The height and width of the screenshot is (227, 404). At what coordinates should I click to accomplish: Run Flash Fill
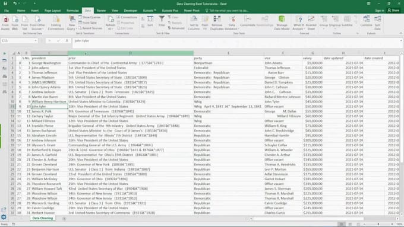205,23
